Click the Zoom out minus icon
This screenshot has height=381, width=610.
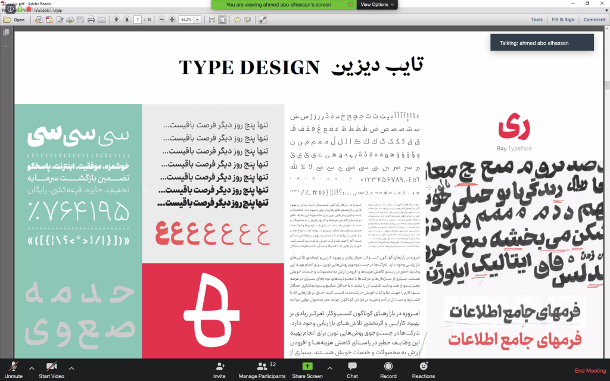click(x=161, y=20)
